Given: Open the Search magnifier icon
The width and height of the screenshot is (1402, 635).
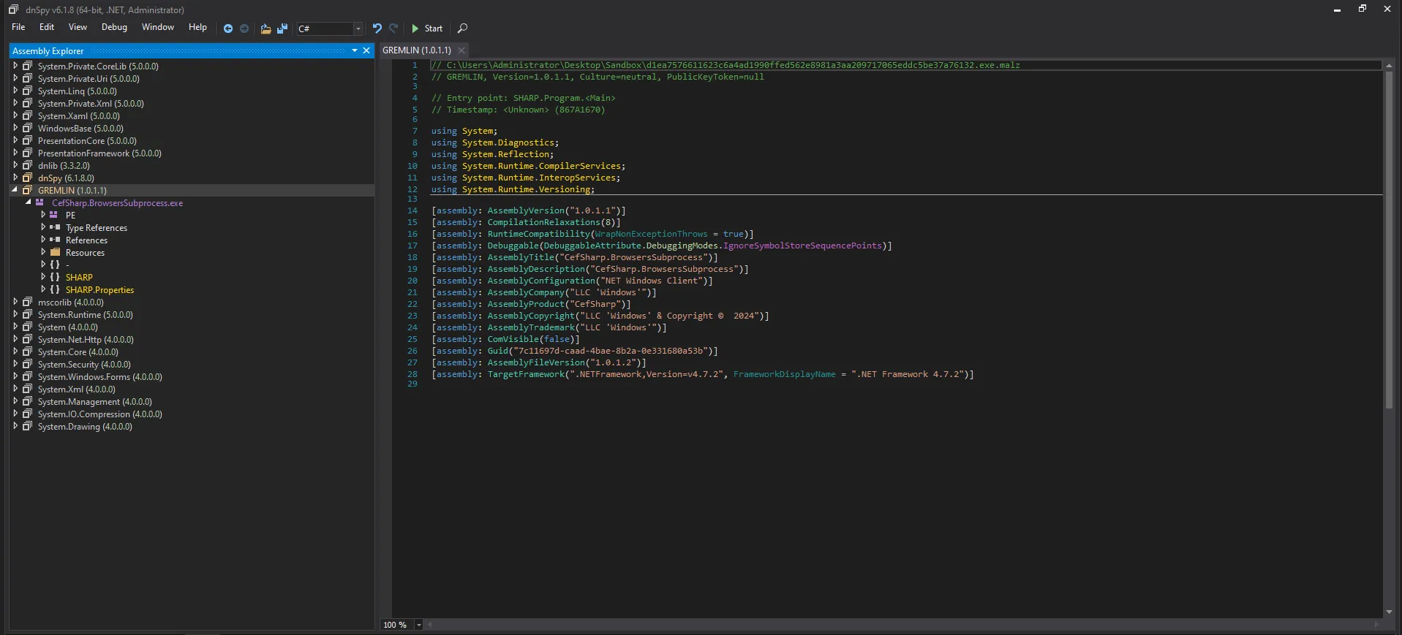Looking at the screenshot, I should (x=462, y=28).
